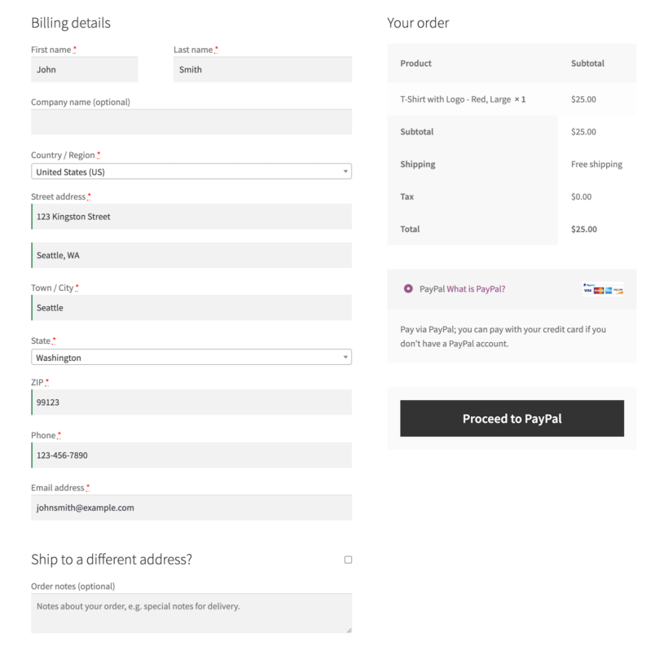Viewport: 668px width, 646px height.
Task: Click the Company name optional field
Action: pyautogui.click(x=191, y=121)
